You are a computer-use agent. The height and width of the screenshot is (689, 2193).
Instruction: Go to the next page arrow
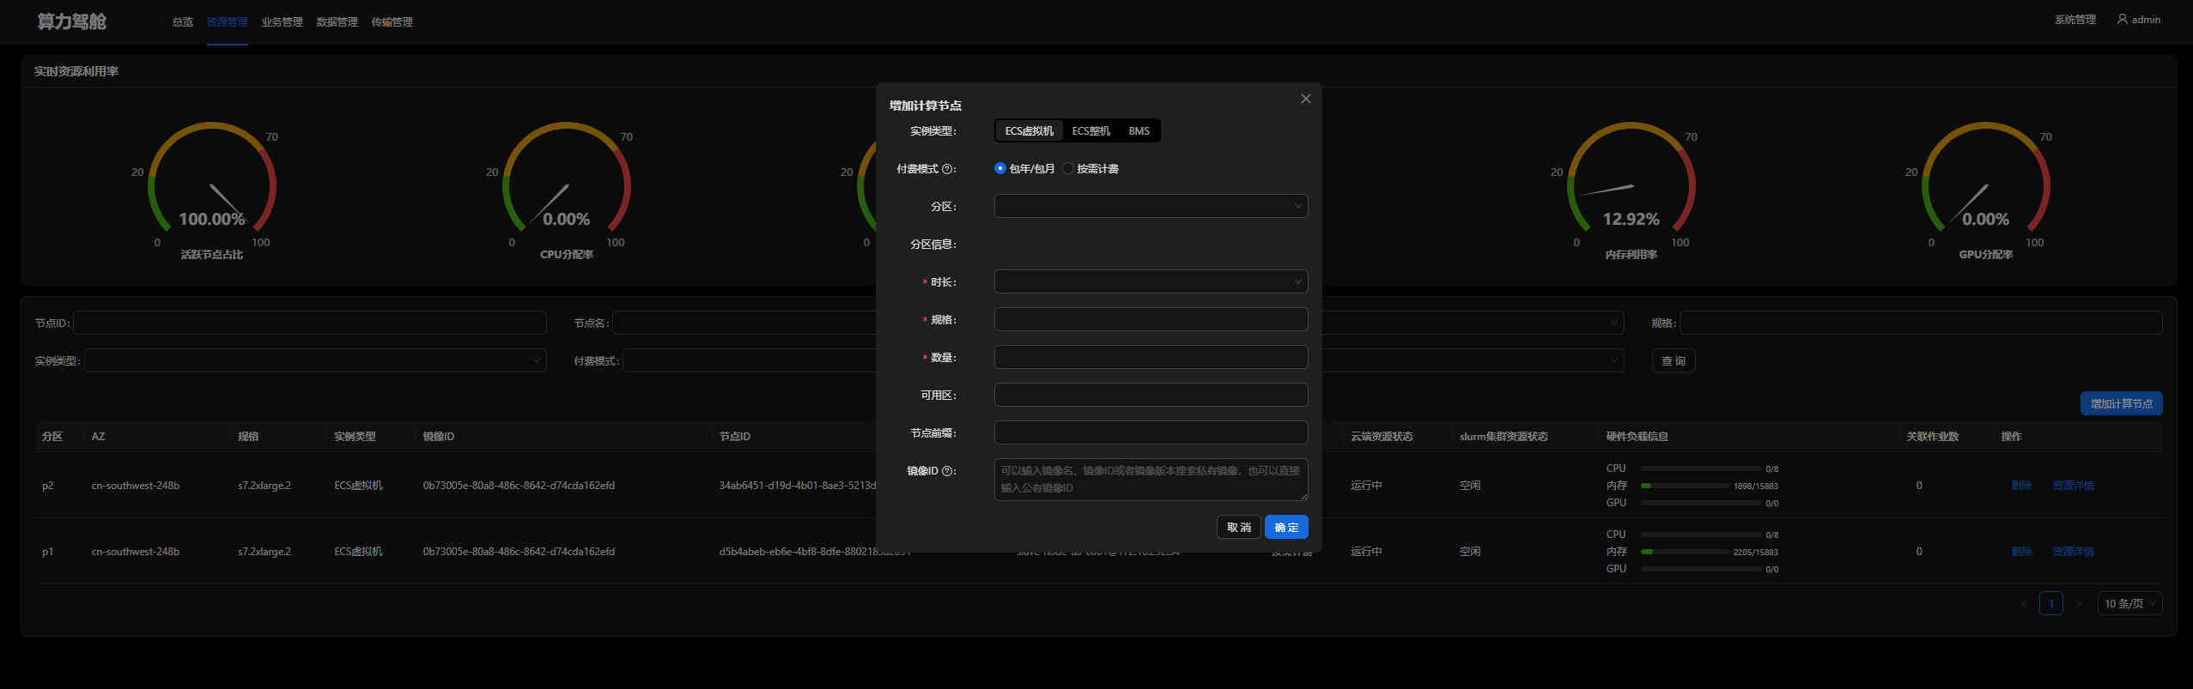[2079, 603]
